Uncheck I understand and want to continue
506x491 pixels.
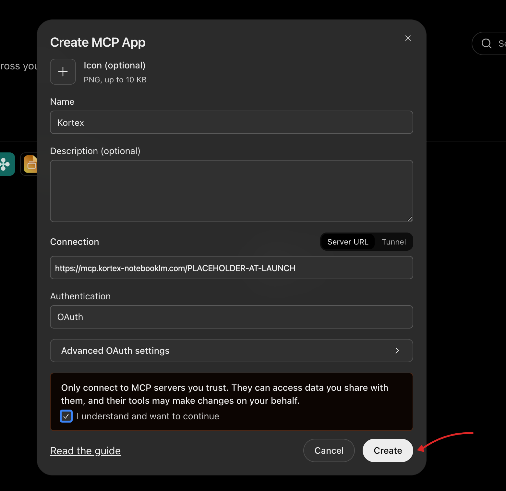66,416
